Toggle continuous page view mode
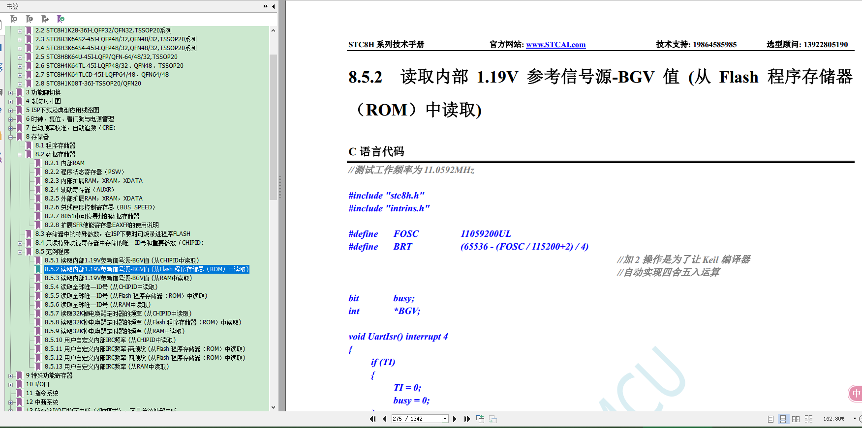The image size is (862, 428). coord(783,419)
